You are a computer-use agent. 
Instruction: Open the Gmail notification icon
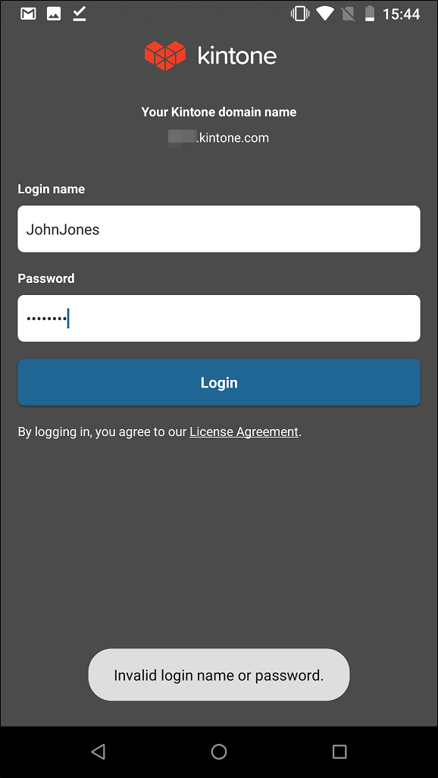coord(27,13)
